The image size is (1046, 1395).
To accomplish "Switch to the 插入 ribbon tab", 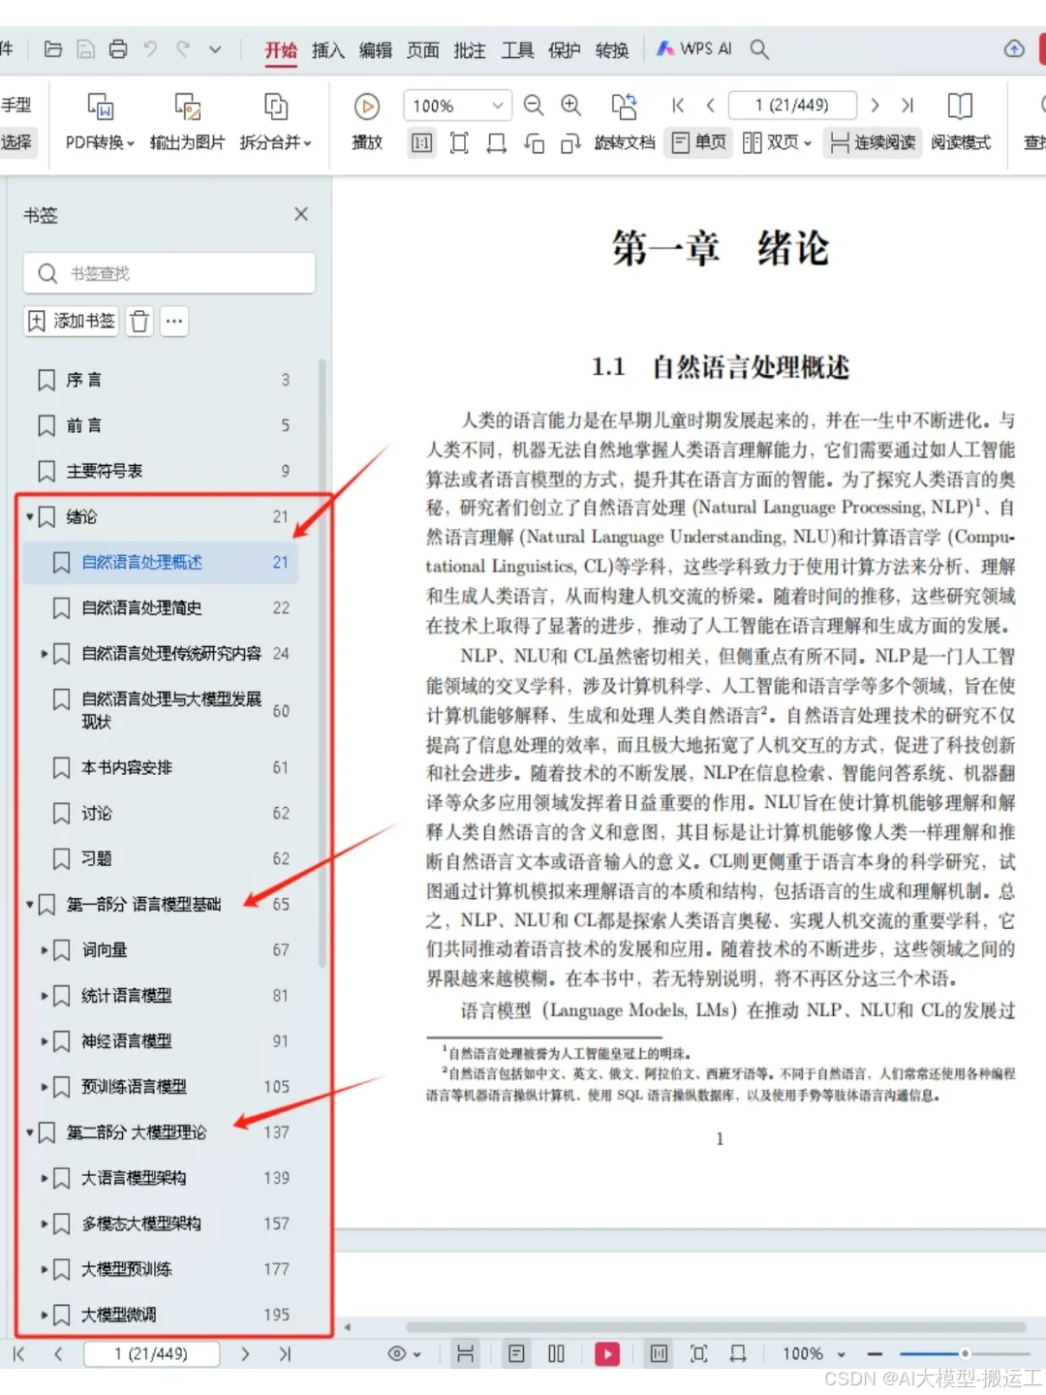I will click(328, 50).
